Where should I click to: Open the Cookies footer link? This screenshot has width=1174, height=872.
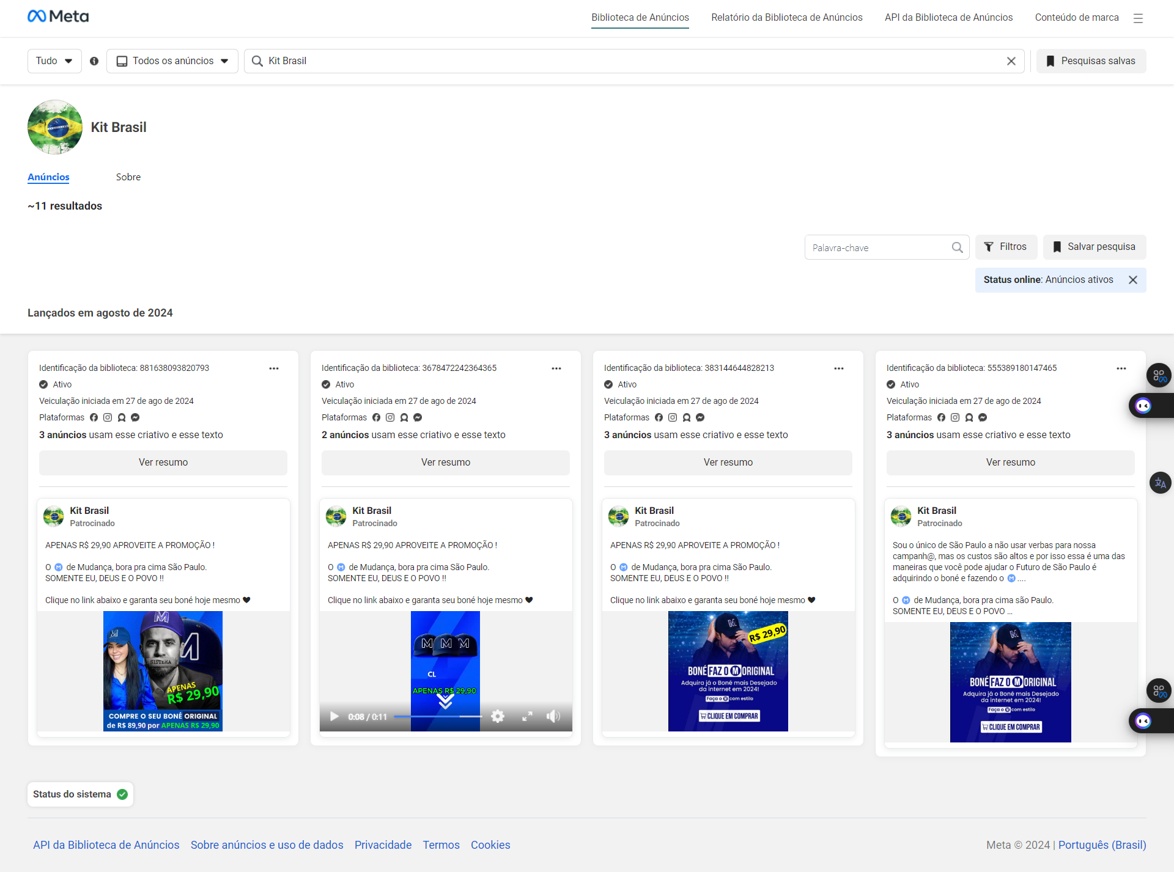(490, 845)
